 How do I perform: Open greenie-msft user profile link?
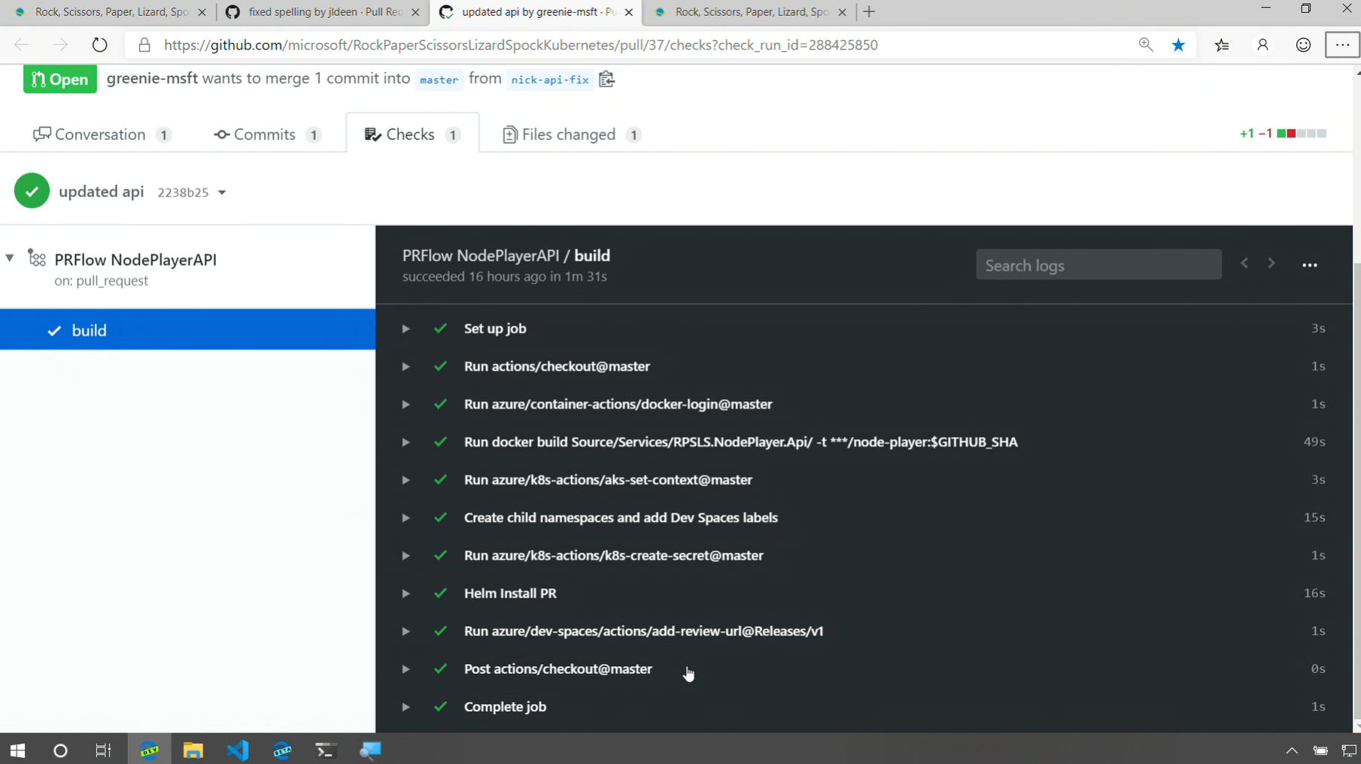tap(152, 78)
